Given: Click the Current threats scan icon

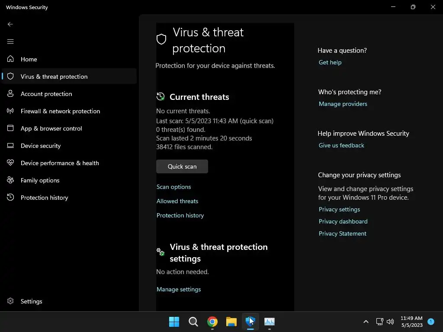Looking at the screenshot, I should 161,96.
